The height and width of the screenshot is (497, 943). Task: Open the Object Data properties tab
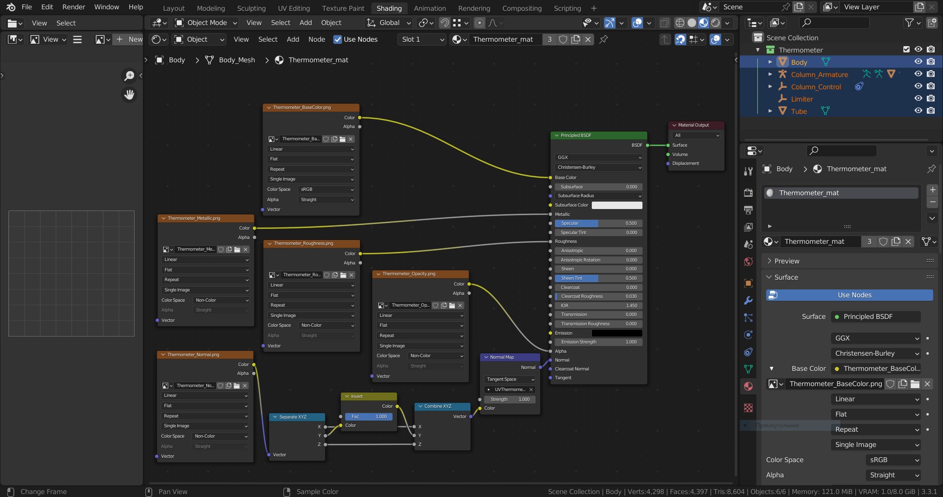(x=748, y=369)
